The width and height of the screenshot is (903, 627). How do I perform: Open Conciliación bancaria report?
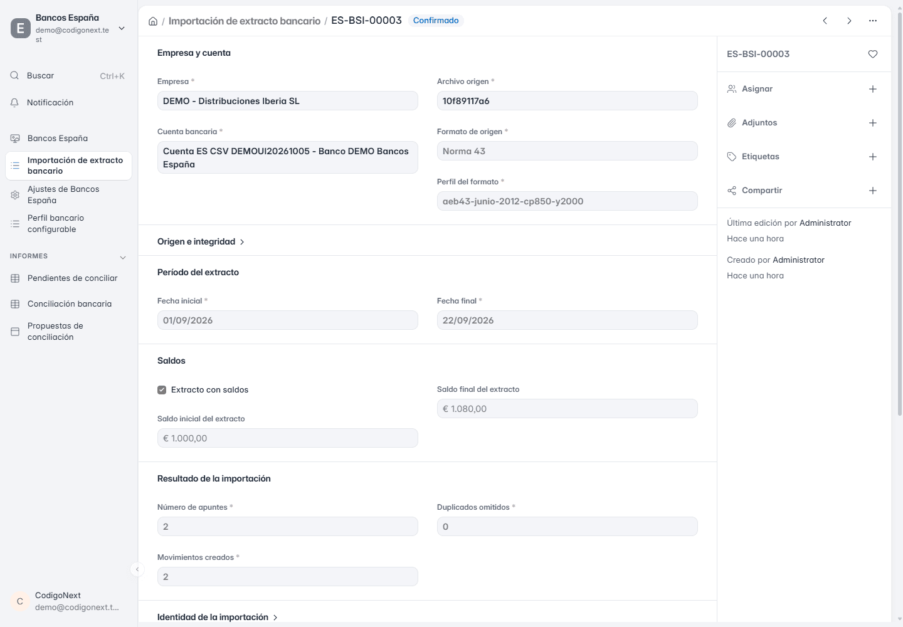pos(69,304)
